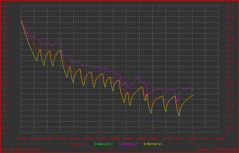Click the 13.5 value on the right axis
Image resolution: width=239 pixels, height=153 pixels.
tap(230, 73)
